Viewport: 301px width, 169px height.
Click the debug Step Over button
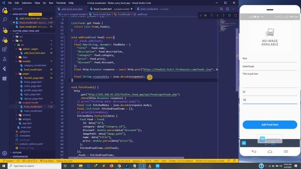pos(211,15)
